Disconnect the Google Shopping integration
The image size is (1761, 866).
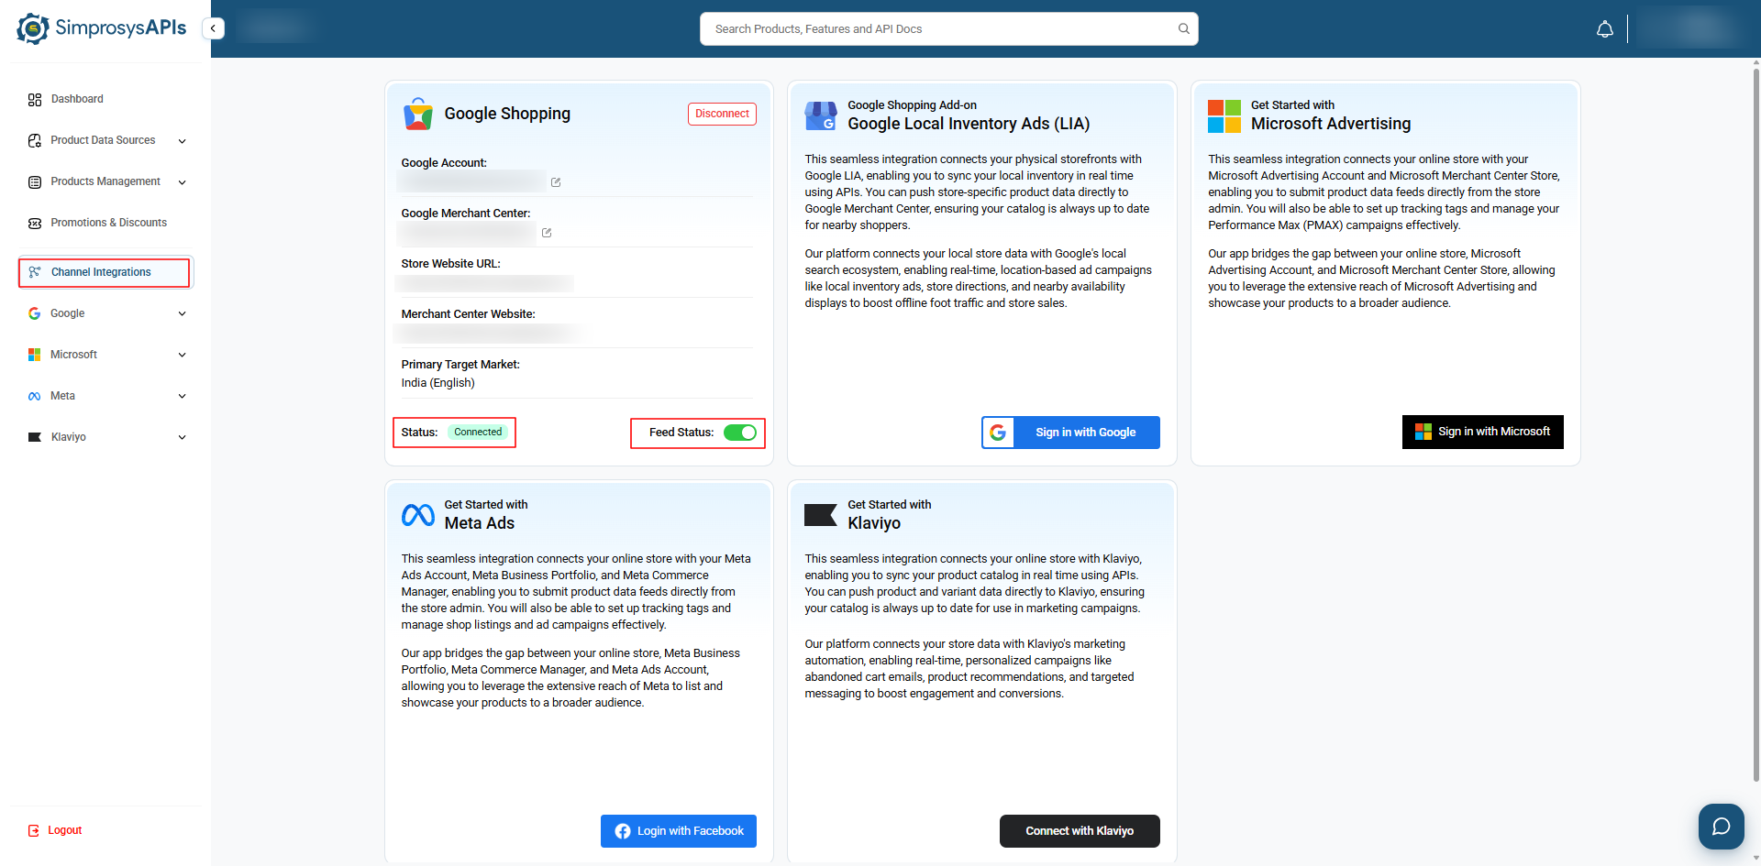(x=722, y=114)
